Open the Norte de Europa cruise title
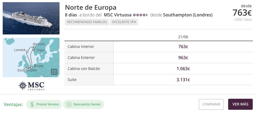Viewport: 256px width, 113px height. [x=91, y=8]
